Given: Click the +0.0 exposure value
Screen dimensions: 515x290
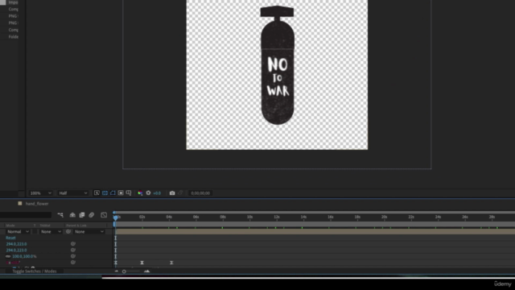Looking at the screenshot, I should [x=157, y=193].
